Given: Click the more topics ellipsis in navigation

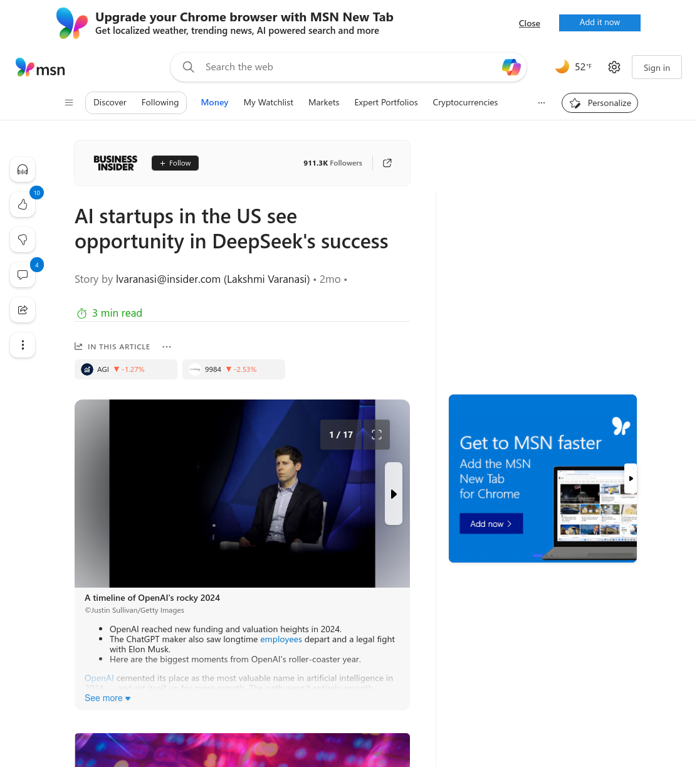Looking at the screenshot, I should (542, 102).
